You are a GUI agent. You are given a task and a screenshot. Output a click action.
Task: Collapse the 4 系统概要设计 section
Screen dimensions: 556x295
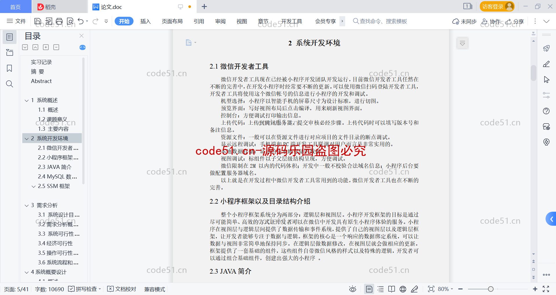[x=27, y=272]
